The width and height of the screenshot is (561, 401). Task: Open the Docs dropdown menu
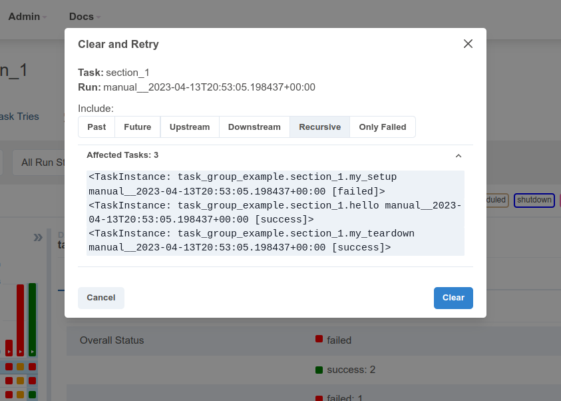tap(85, 17)
